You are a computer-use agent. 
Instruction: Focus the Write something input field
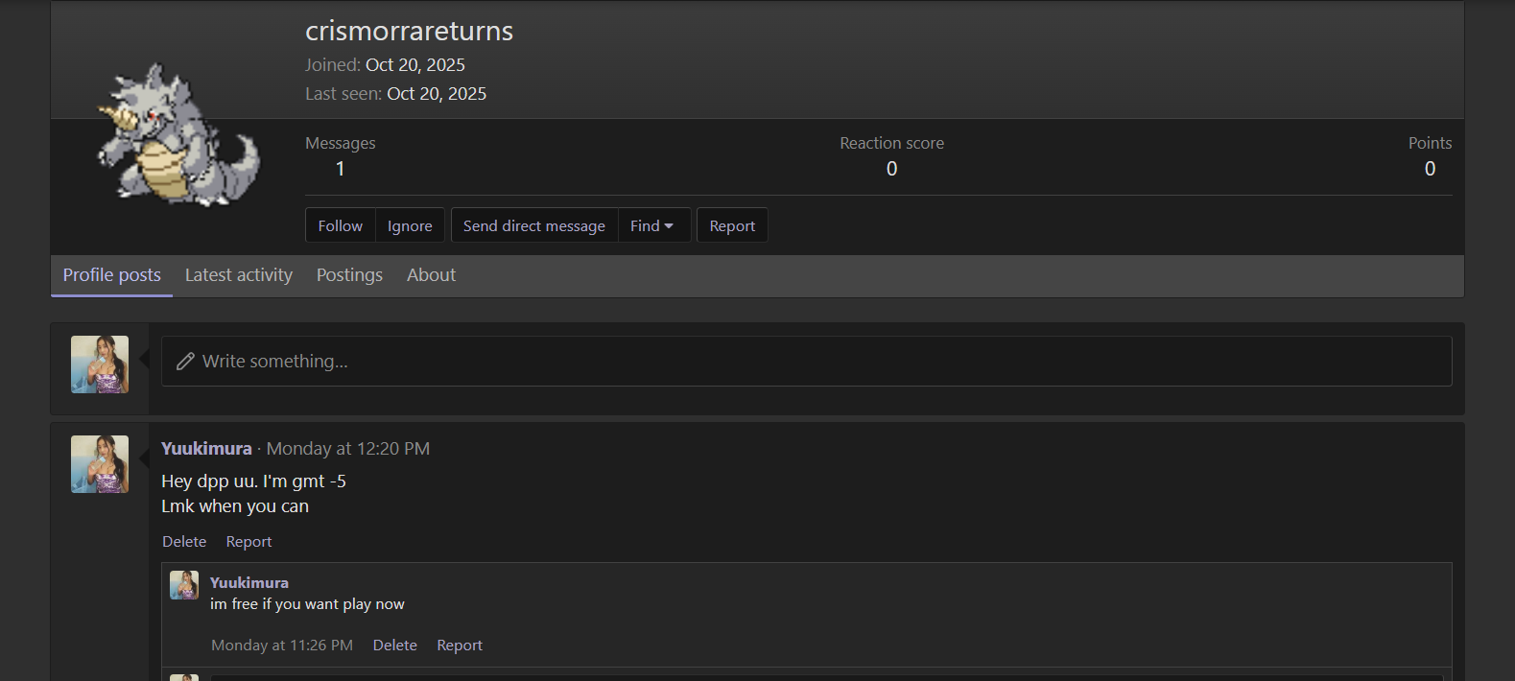tap(806, 362)
